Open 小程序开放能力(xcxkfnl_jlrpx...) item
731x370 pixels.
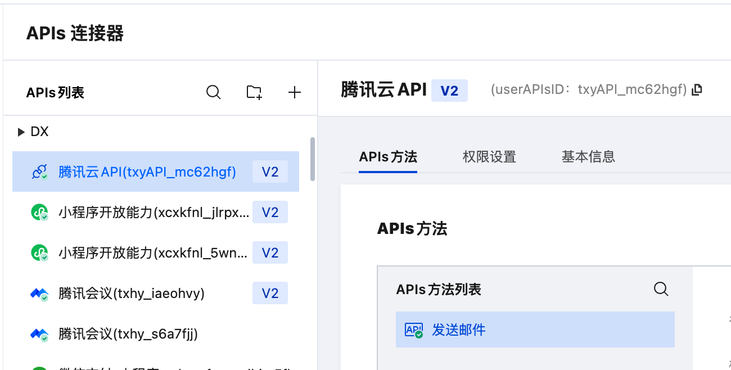click(153, 213)
